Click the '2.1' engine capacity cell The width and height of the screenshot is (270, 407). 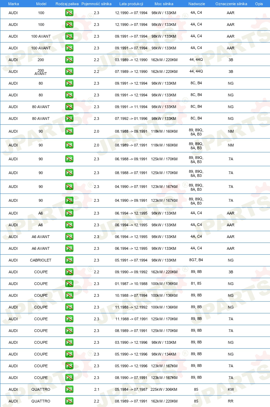[96, 389]
